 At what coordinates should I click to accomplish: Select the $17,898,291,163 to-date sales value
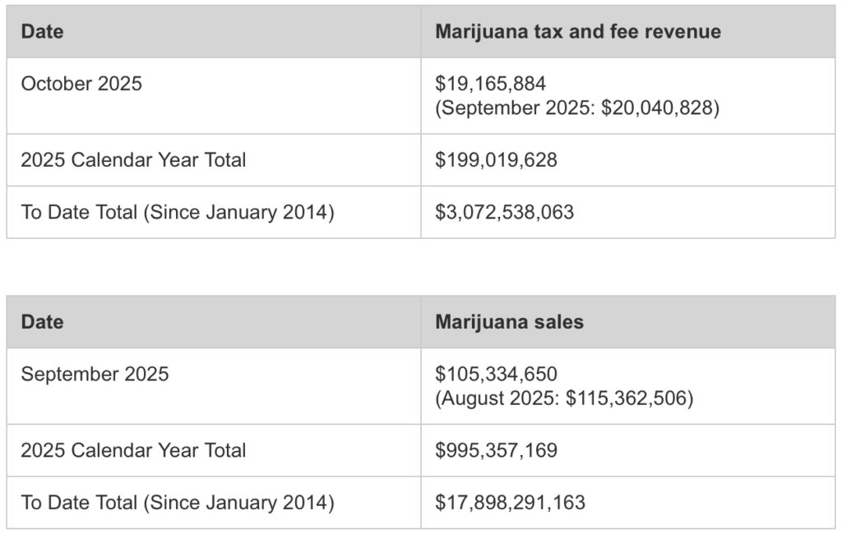click(x=510, y=502)
